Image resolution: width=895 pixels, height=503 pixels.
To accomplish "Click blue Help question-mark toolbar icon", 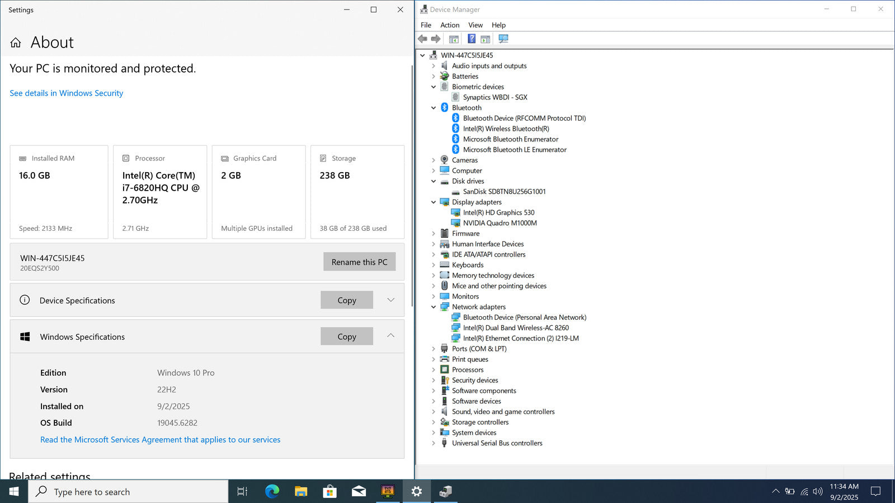I will pyautogui.click(x=472, y=39).
